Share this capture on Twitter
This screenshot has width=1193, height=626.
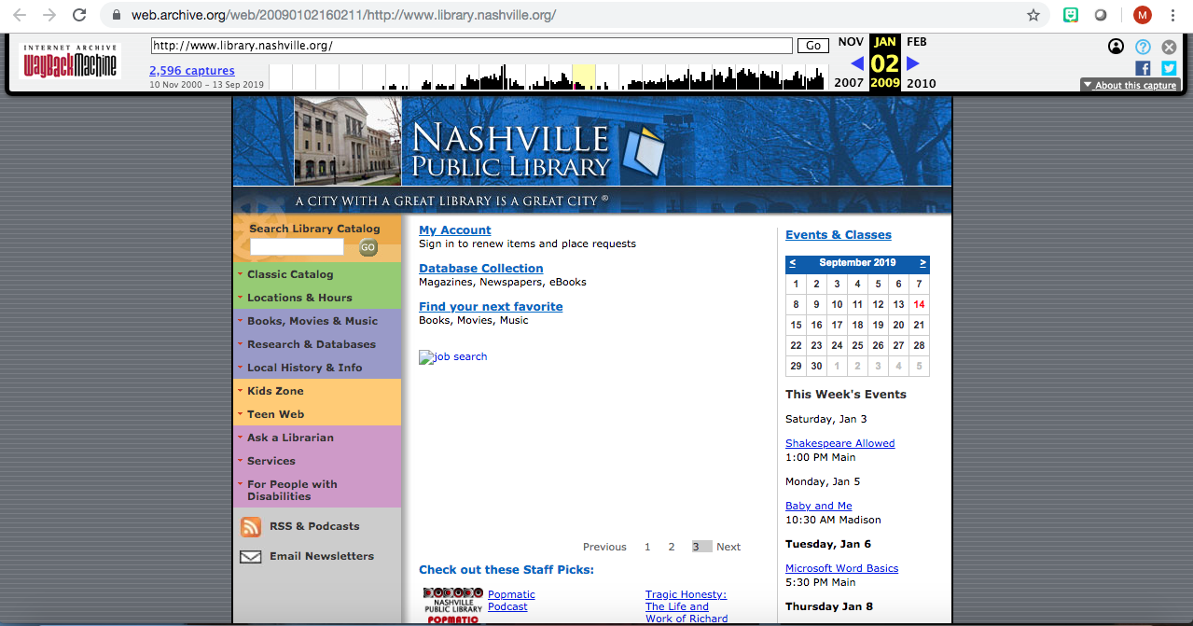1169,68
